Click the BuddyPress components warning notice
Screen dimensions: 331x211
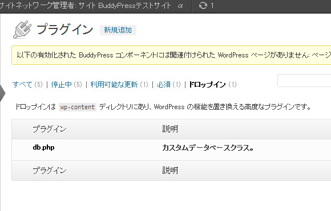click(x=171, y=55)
